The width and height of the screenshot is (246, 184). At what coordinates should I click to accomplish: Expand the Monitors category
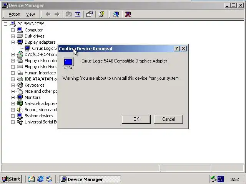pos(13,97)
